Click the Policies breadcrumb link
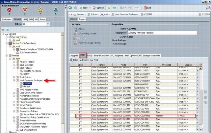 (x=94, y=14)
